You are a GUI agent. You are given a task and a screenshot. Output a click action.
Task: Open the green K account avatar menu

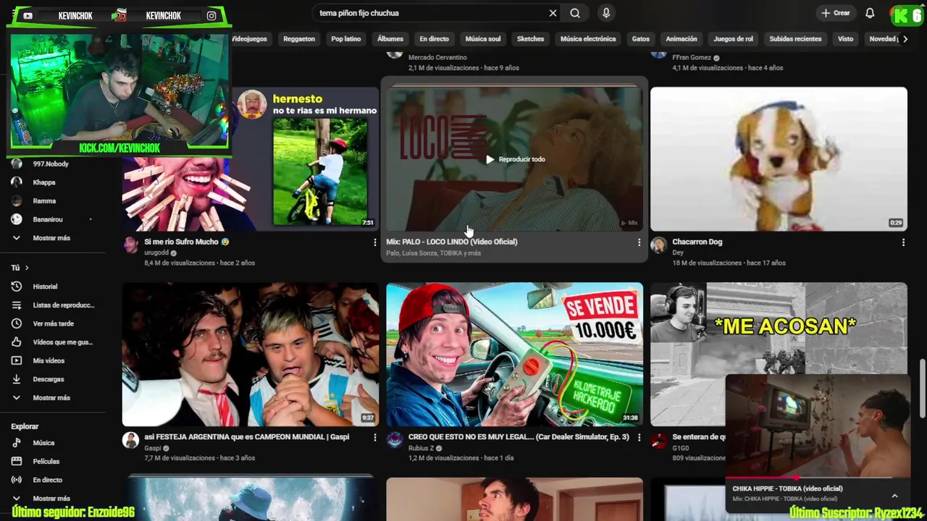click(x=907, y=14)
